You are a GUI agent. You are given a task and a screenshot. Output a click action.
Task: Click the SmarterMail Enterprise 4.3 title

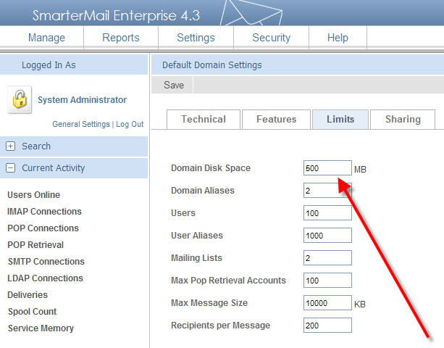tap(116, 15)
